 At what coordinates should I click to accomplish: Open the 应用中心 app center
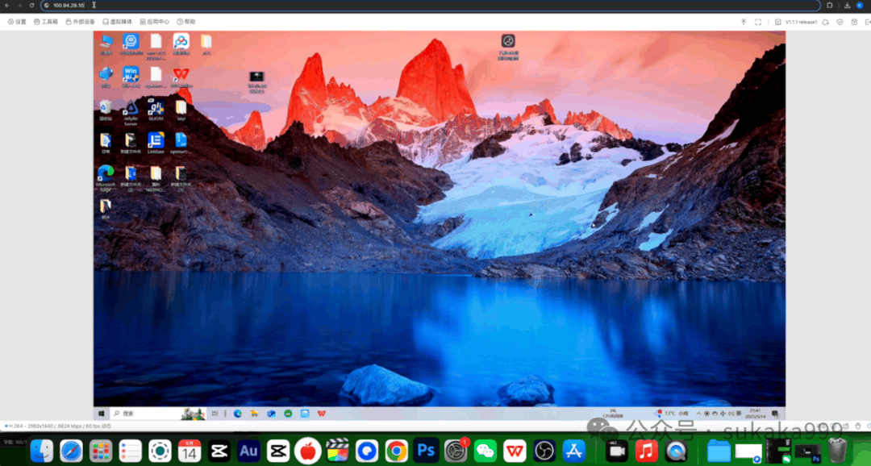[x=154, y=22]
